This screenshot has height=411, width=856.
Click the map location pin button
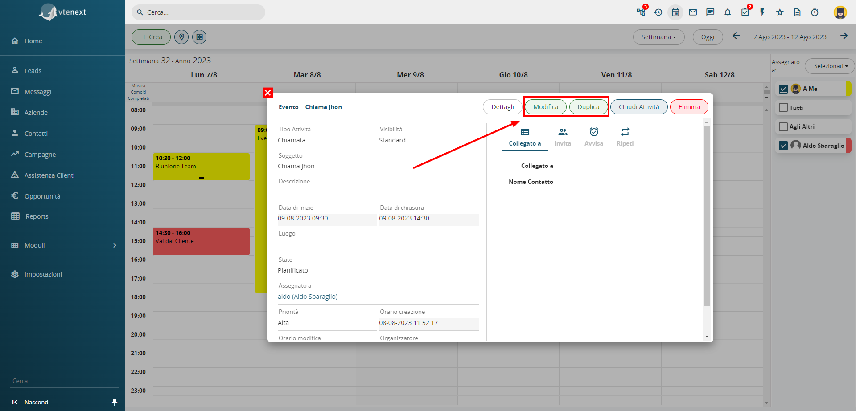coord(181,37)
